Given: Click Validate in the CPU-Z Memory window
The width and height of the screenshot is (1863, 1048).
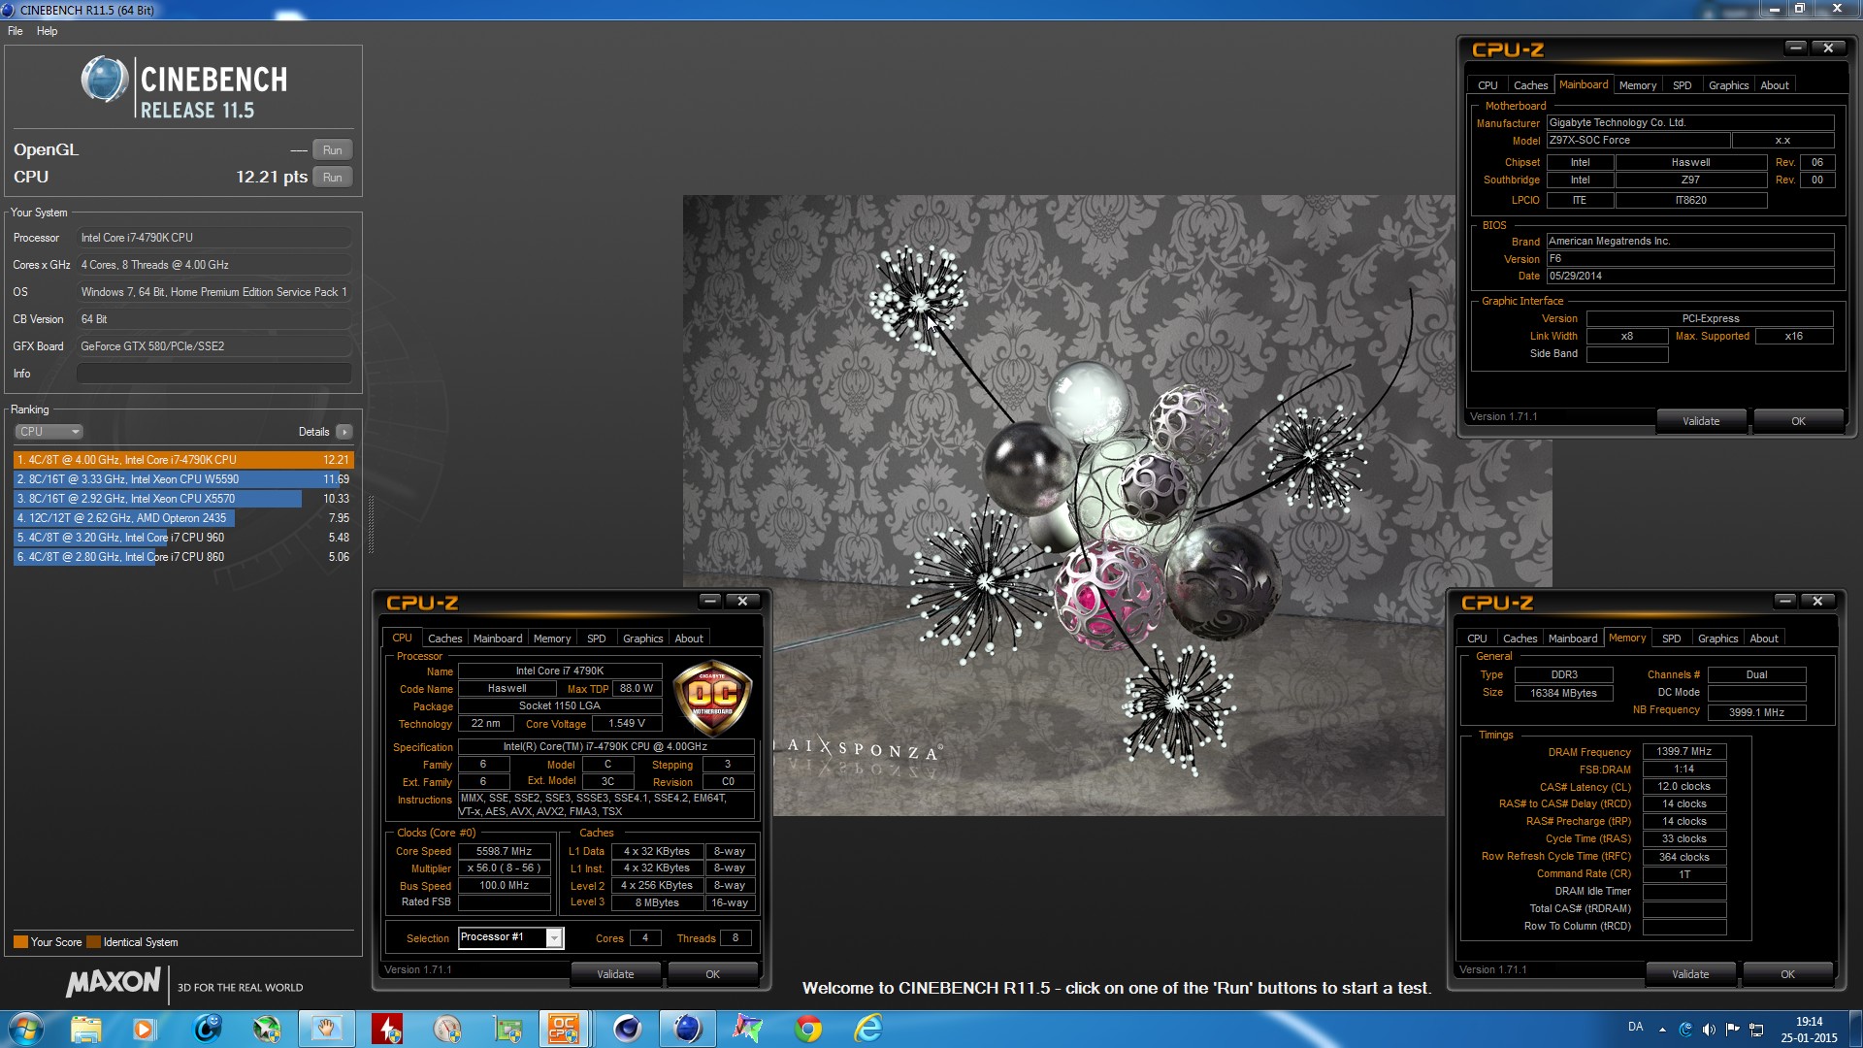Looking at the screenshot, I should 1690,974.
